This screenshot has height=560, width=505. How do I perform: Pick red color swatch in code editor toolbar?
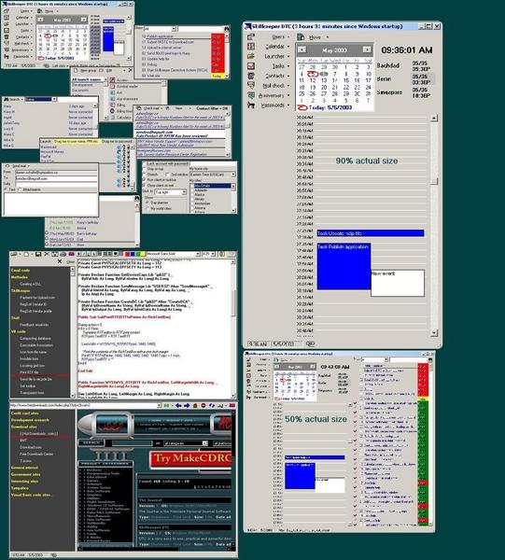(127, 254)
